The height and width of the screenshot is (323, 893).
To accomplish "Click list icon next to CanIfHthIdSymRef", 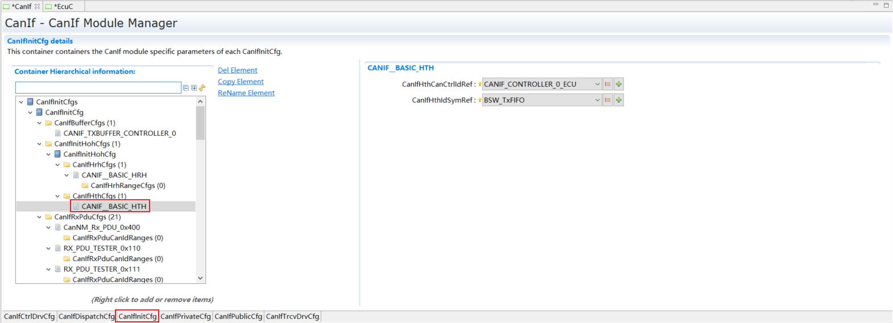I will pos(607,100).
